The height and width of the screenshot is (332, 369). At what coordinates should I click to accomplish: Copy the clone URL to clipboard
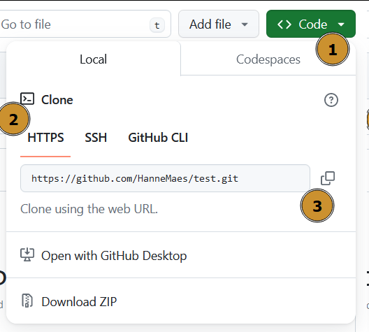[328, 178]
